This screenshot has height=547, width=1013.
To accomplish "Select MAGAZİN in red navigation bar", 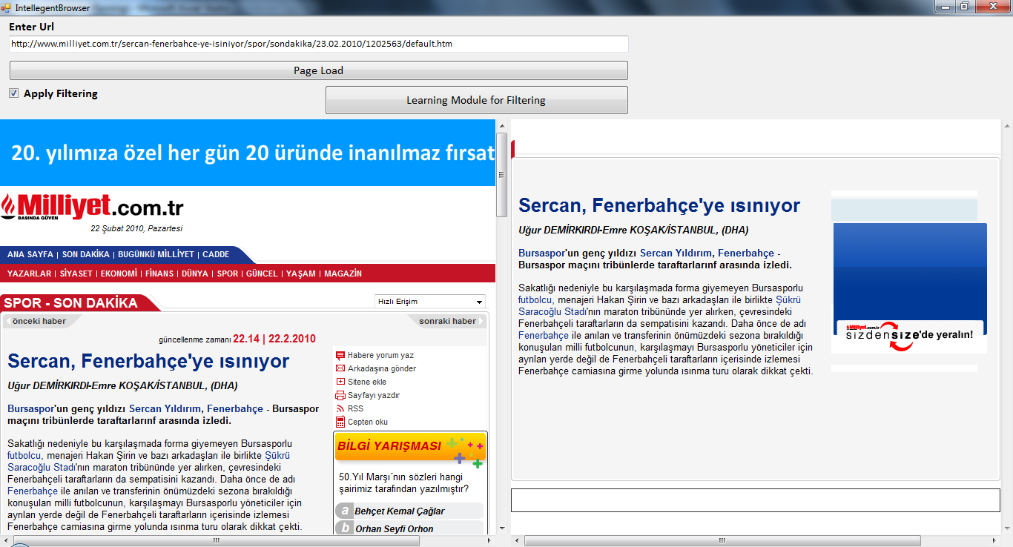I will pos(343,273).
